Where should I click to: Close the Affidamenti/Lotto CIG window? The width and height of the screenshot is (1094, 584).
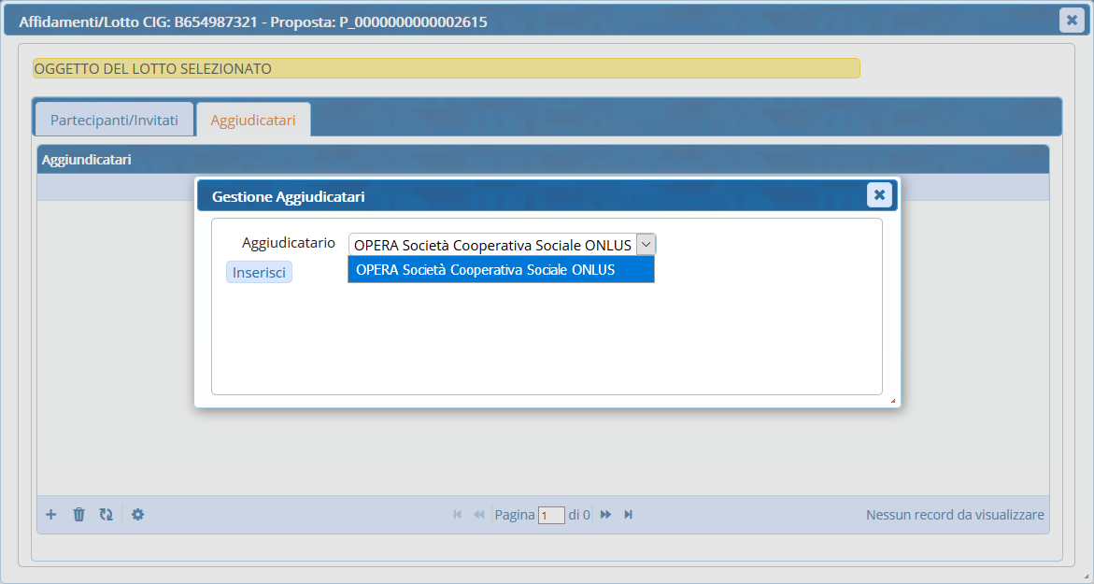coord(1071,21)
